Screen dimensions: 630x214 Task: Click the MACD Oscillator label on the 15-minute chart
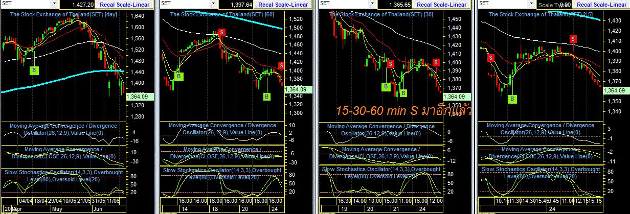541,129
